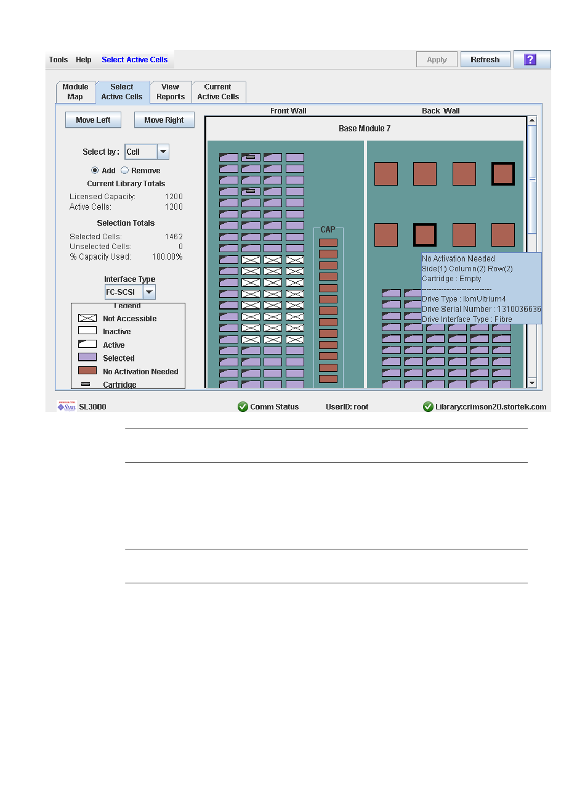Select the top-left drive slot on Back Wall
The width and height of the screenshot is (585, 801).
[x=385, y=174]
